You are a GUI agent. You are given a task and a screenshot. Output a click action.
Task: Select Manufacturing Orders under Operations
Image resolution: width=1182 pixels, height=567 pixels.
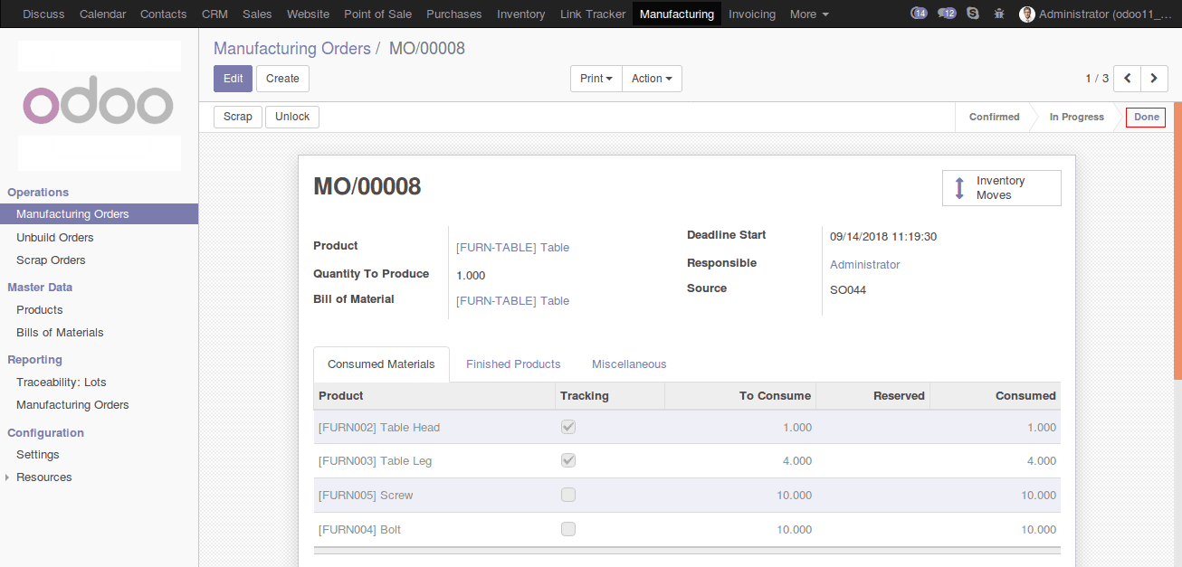99,214
